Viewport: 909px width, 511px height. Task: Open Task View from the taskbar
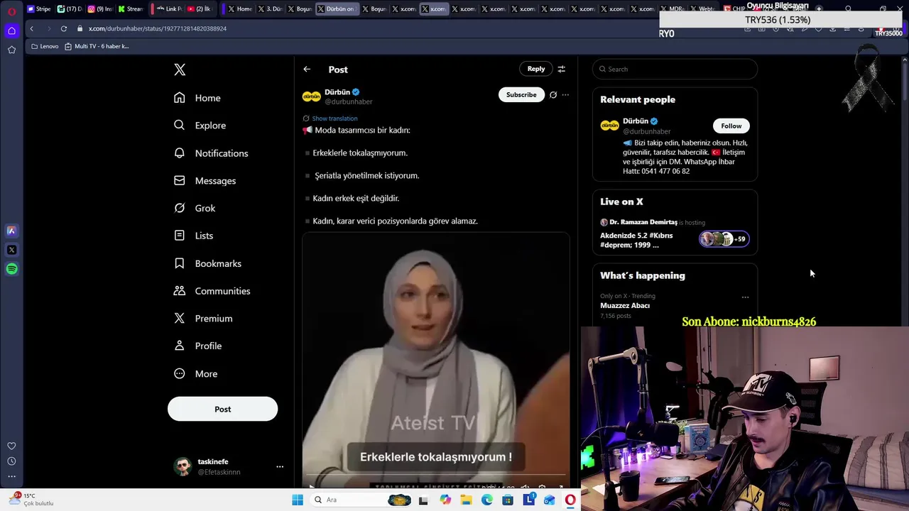423,500
